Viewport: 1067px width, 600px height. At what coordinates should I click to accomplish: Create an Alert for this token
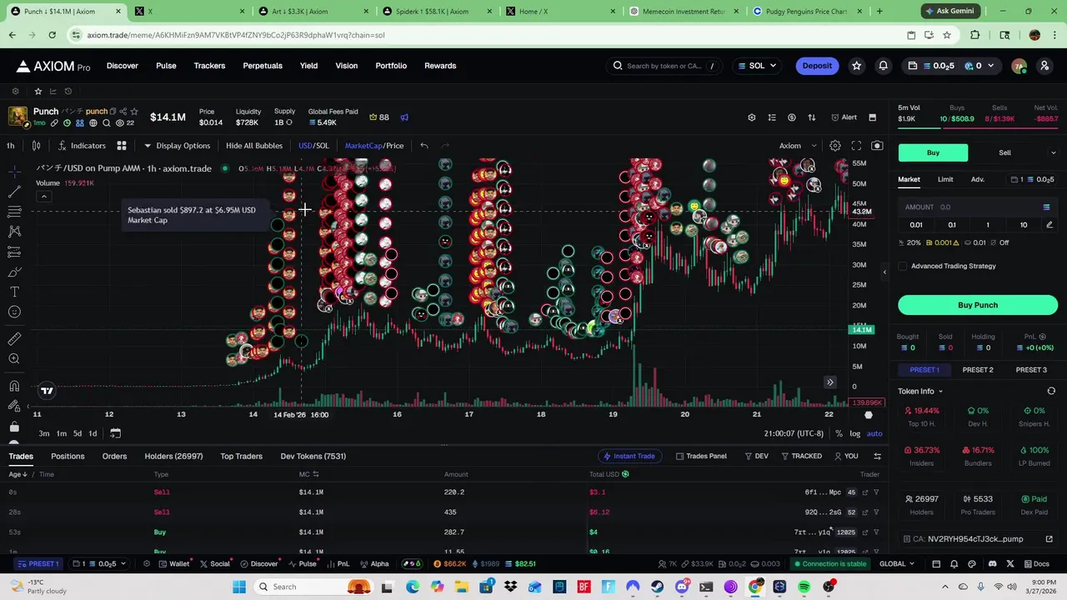[x=844, y=117]
